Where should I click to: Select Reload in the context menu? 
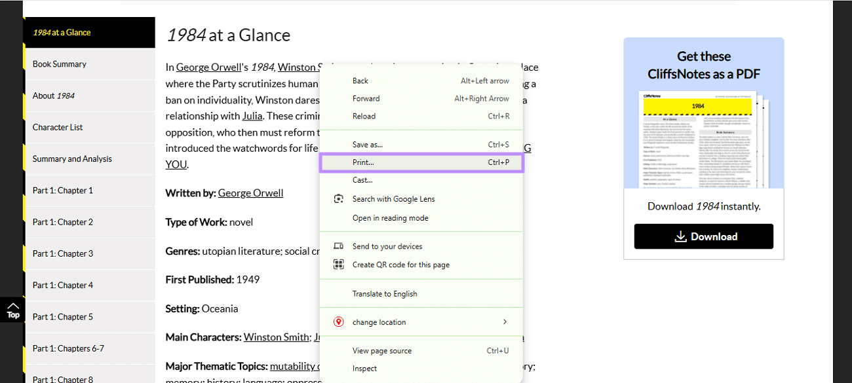point(364,117)
